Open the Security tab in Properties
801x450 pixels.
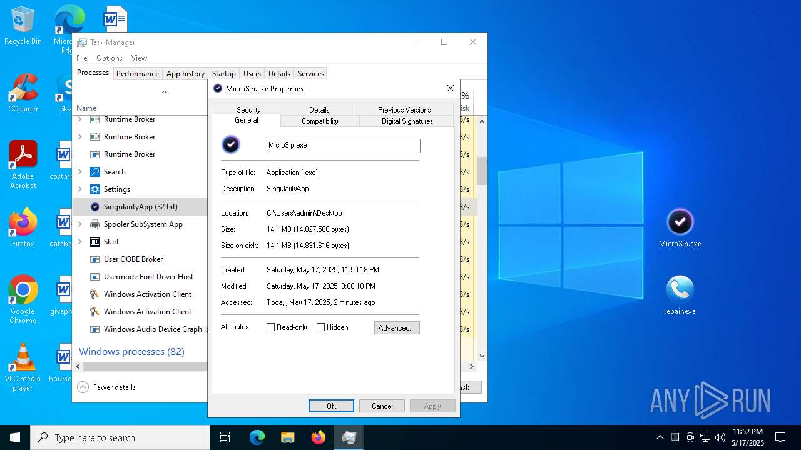[x=248, y=110]
